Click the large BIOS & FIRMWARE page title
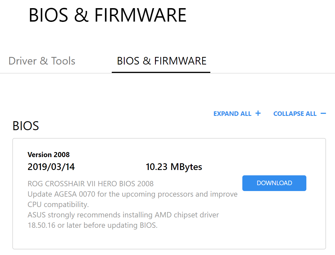Screen dimensions: 335x255 click(x=108, y=15)
